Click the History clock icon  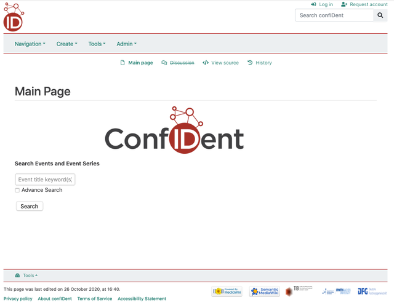click(250, 63)
